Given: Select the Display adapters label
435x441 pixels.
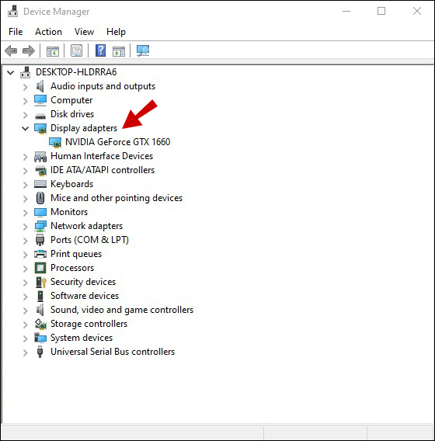Looking at the screenshot, I should pos(84,128).
